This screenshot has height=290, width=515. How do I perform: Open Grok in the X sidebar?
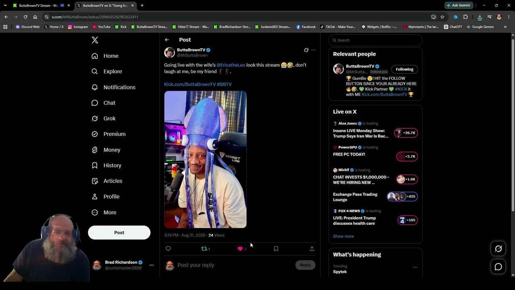point(103,118)
